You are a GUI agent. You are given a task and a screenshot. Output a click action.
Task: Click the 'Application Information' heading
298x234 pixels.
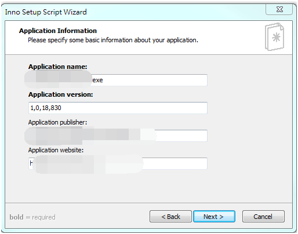[x=58, y=31]
